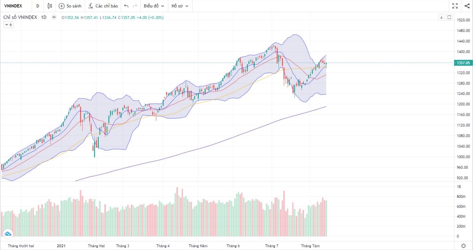Open chart settings gear at bottom right
Viewport: 473px width, 250px height.
[x=464, y=246]
